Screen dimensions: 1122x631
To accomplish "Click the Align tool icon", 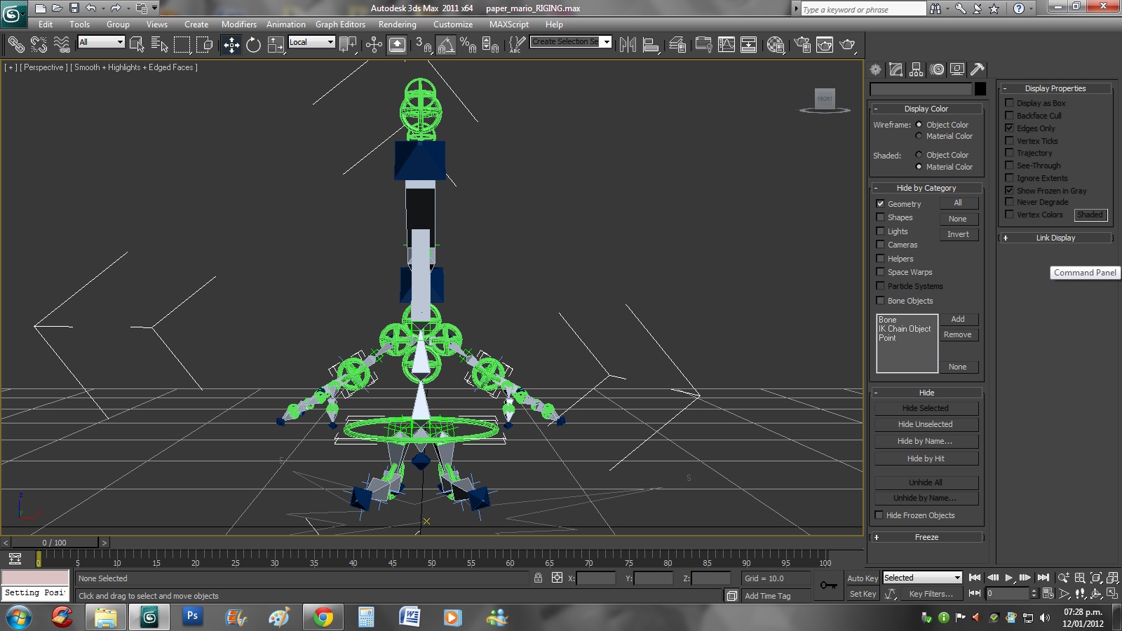I will (651, 45).
